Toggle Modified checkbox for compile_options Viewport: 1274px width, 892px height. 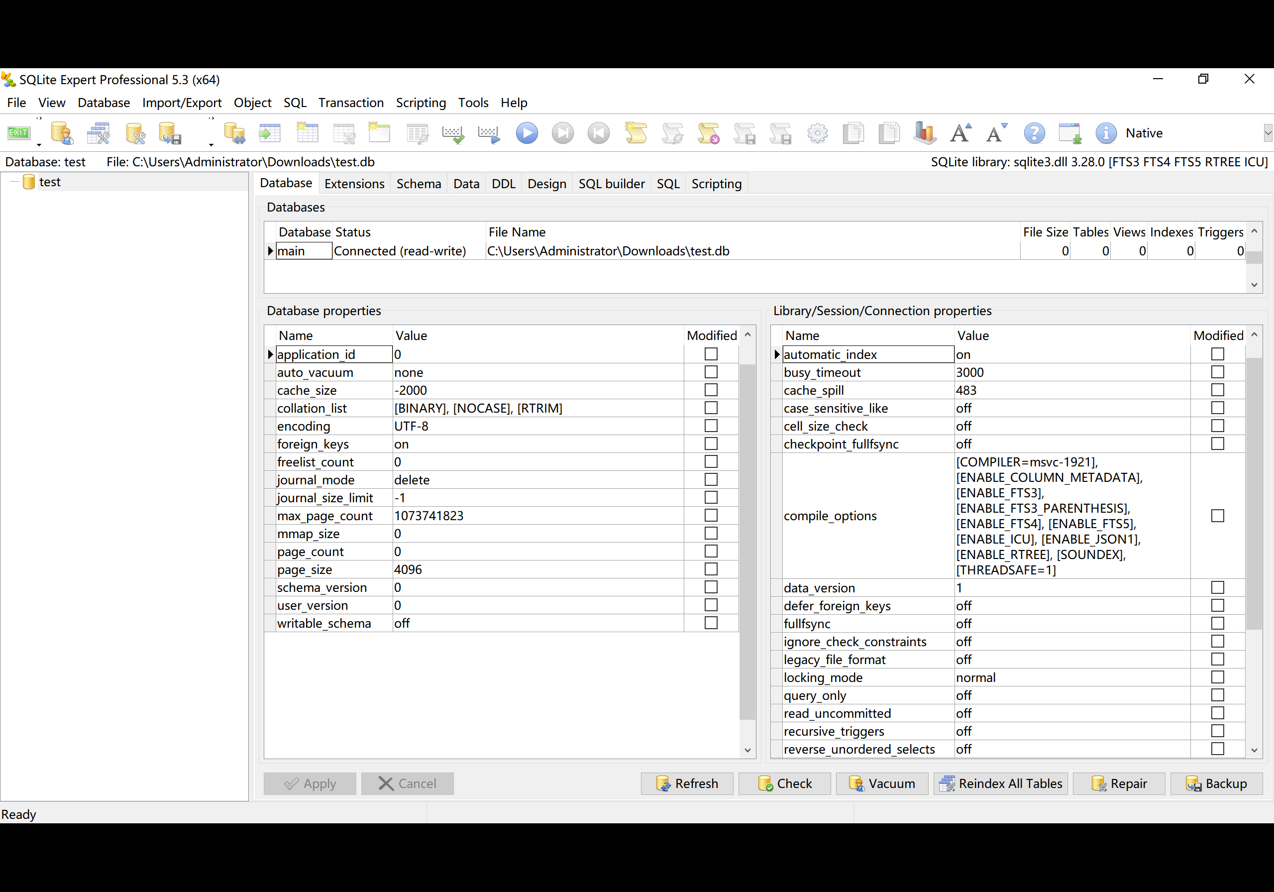[1217, 516]
